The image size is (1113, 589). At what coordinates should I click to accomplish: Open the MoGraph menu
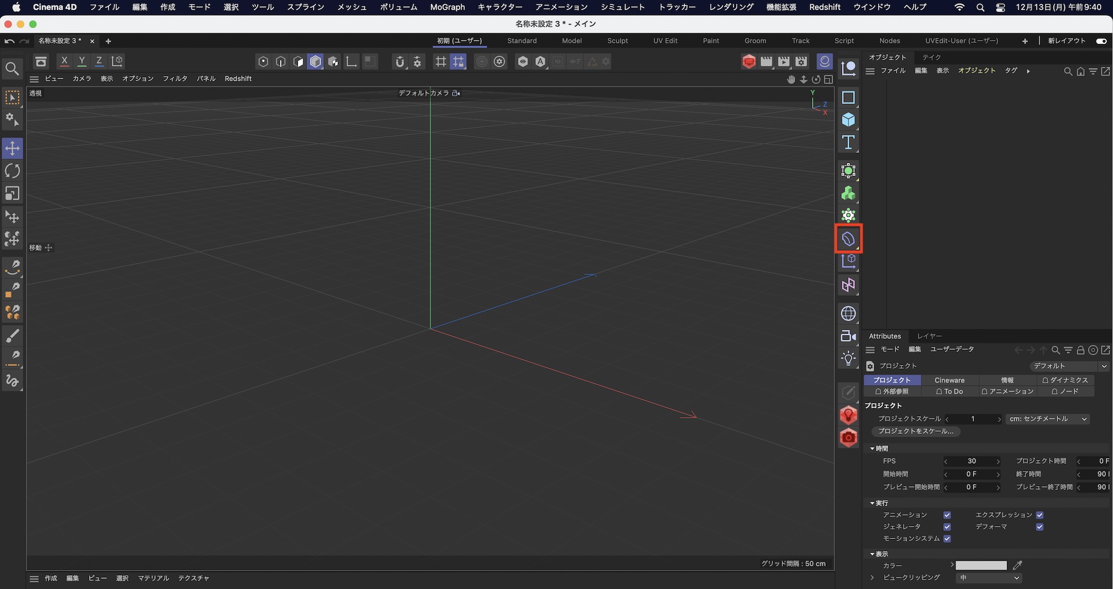447,7
